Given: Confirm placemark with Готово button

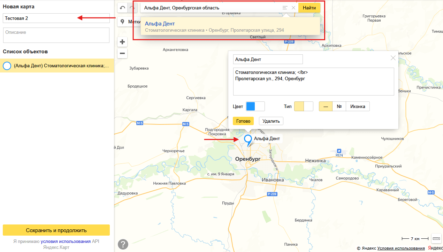Looking at the screenshot, I should click(x=243, y=121).
